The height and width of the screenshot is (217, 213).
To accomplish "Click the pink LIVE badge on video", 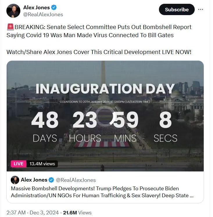I will pyautogui.click(x=18, y=164).
